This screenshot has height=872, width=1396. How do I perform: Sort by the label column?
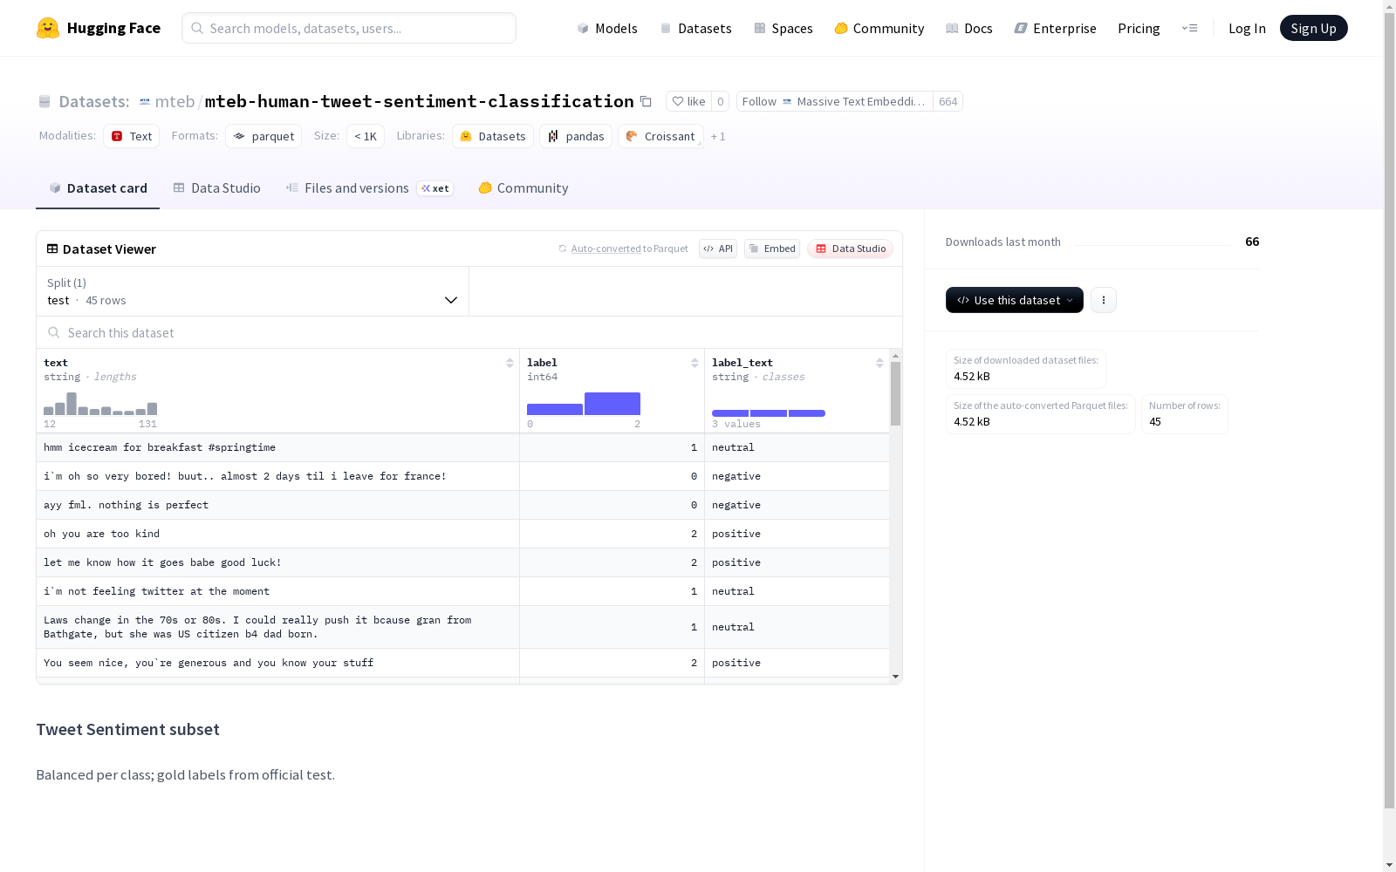[x=695, y=363]
